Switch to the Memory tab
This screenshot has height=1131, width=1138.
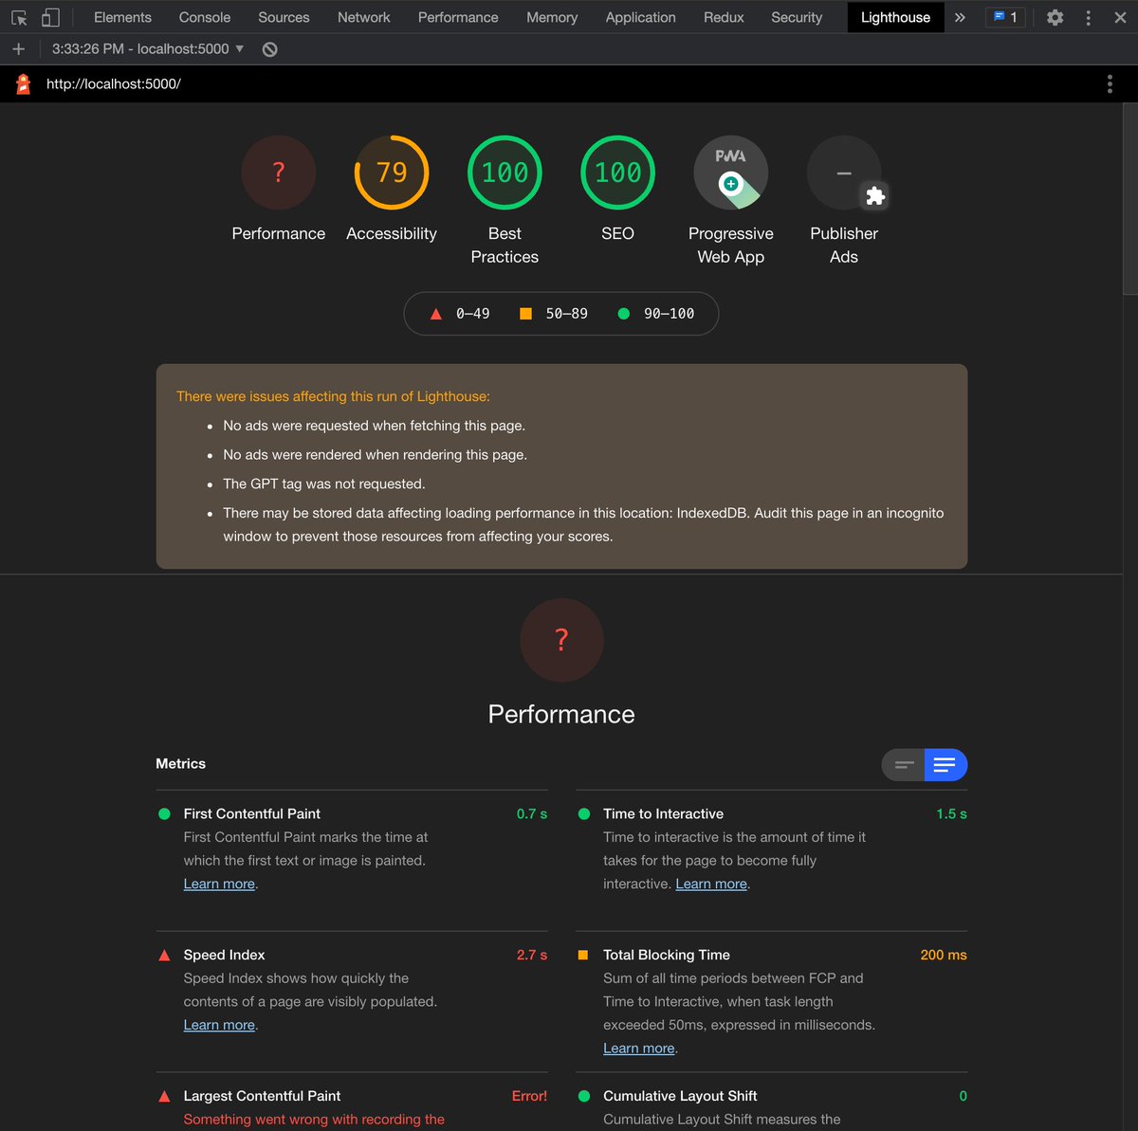[x=552, y=17]
